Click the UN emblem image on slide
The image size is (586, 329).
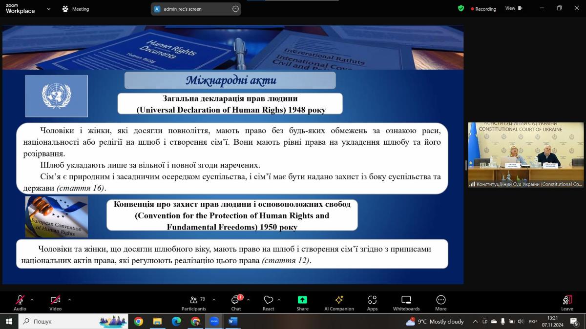pyautogui.click(x=57, y=96)
